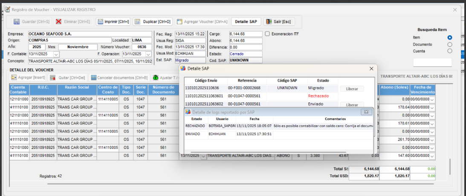This screenshot has height=196, width=466.
Task: Close the SAP logs detail popup
Action: click(365, 112)
